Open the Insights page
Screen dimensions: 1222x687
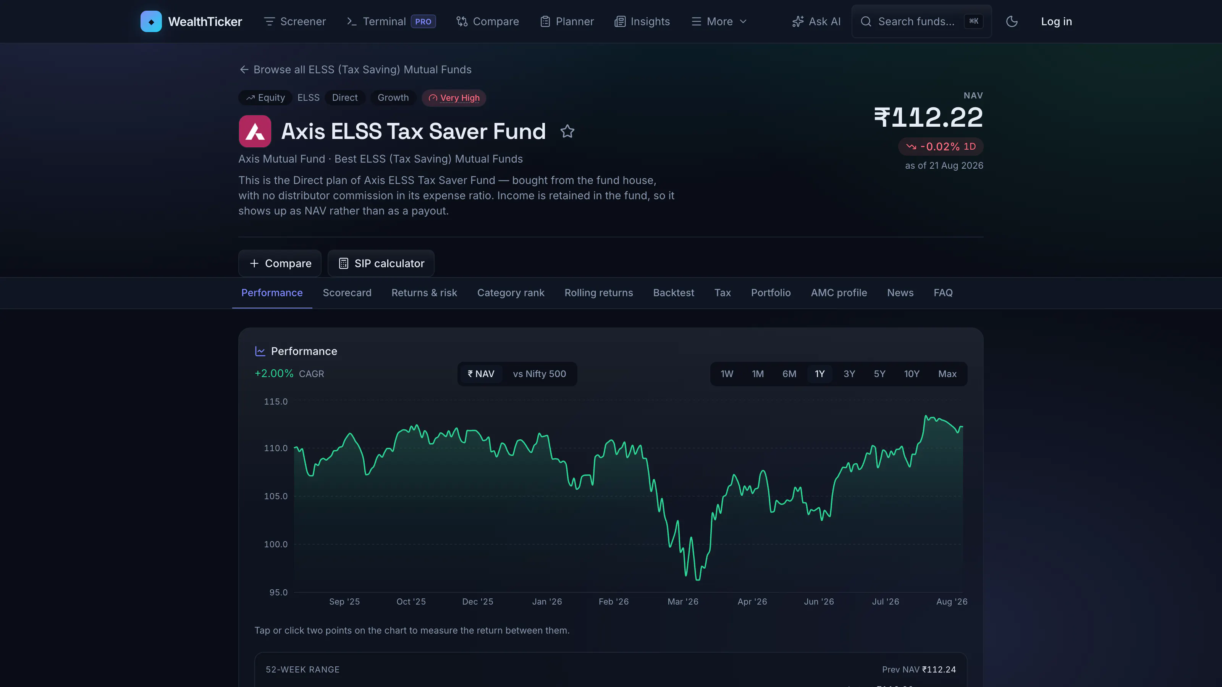tap(642, 21)
